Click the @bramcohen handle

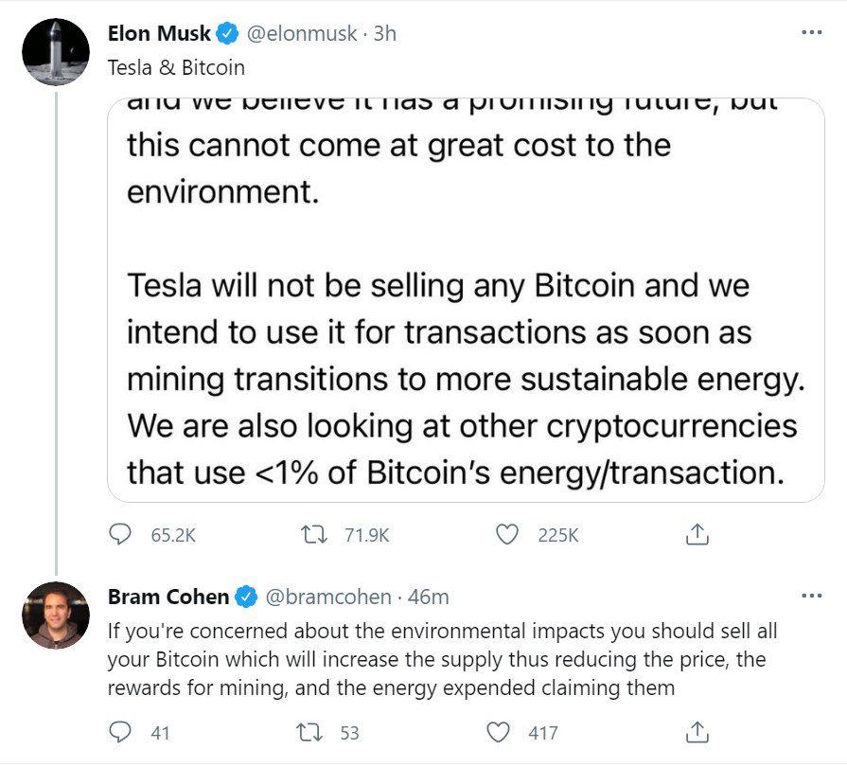coord(328,597)
